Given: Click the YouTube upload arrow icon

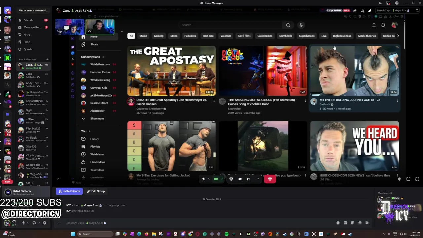Looking at the screenshot, I should tap(374, 25).
